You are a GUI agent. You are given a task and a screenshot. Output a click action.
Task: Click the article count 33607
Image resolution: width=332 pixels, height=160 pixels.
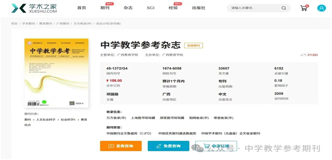tap(224, 68)
